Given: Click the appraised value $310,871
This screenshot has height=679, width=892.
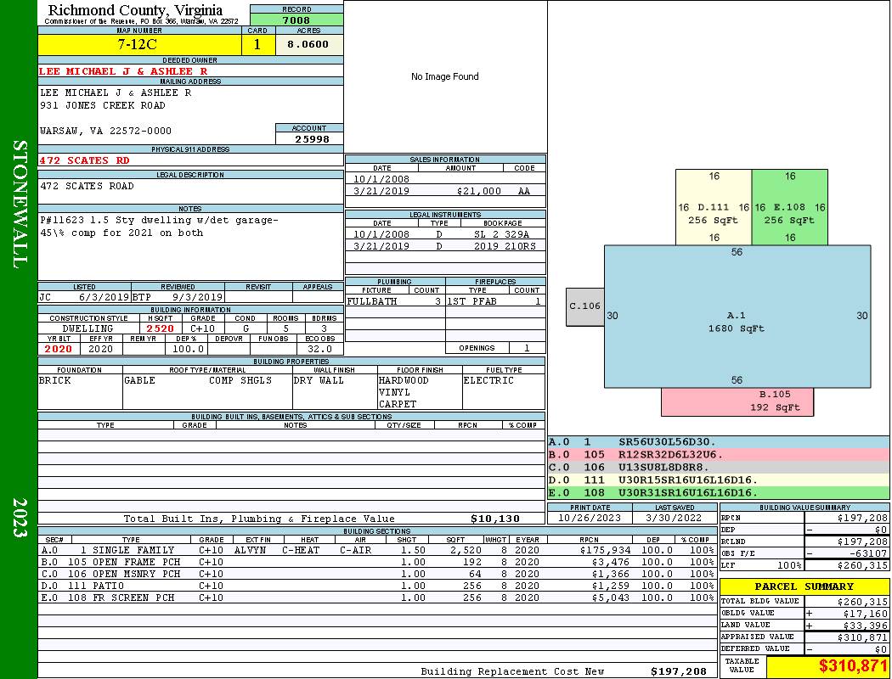Looking at the screenshot, I should pyautogui.click(x=862, y=637).
